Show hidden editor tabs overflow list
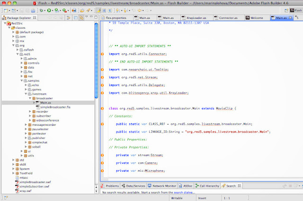The image size is (303, 201). (296, 18)
